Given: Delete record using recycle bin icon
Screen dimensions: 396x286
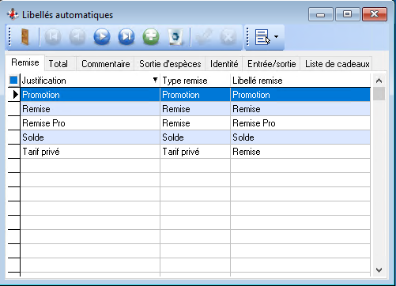Looking at the screenshot, I should click(x=175, y=36).
